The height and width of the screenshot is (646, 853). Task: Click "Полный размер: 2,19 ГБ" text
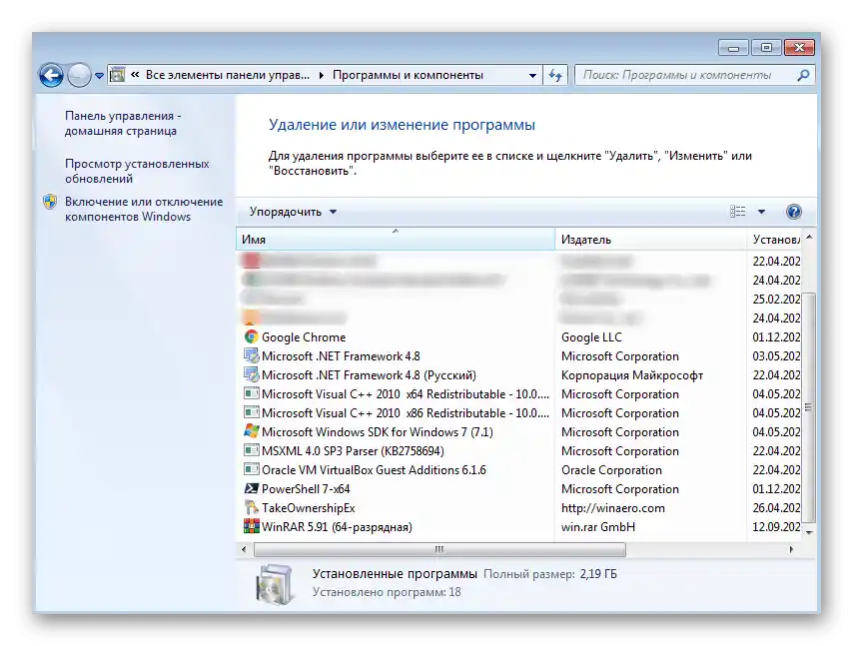[550, 574]
